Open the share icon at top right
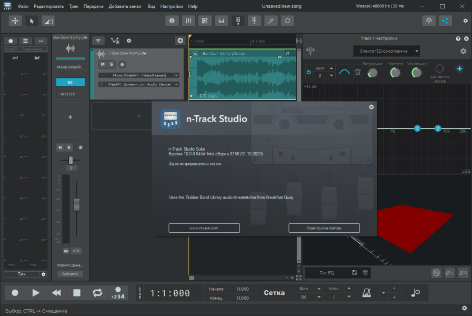This screenshot has width=472, height=316. click(445, 21)
